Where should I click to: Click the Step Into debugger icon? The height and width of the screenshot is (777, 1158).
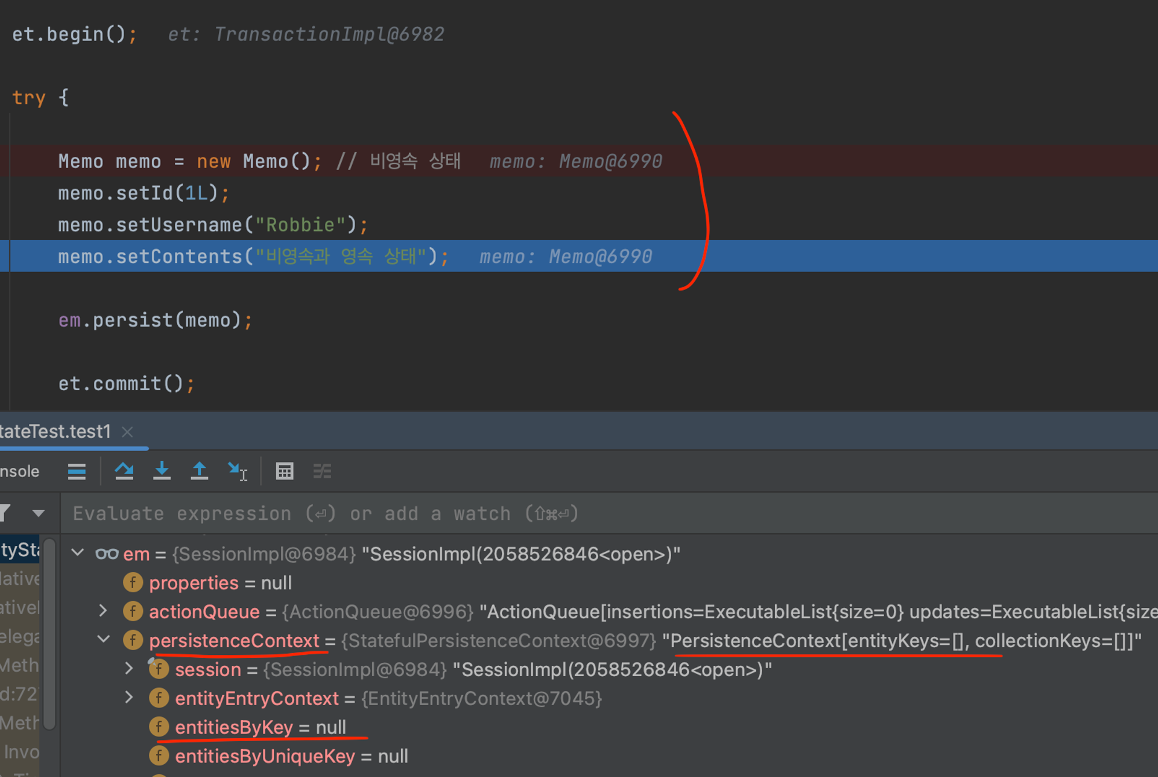162,471
